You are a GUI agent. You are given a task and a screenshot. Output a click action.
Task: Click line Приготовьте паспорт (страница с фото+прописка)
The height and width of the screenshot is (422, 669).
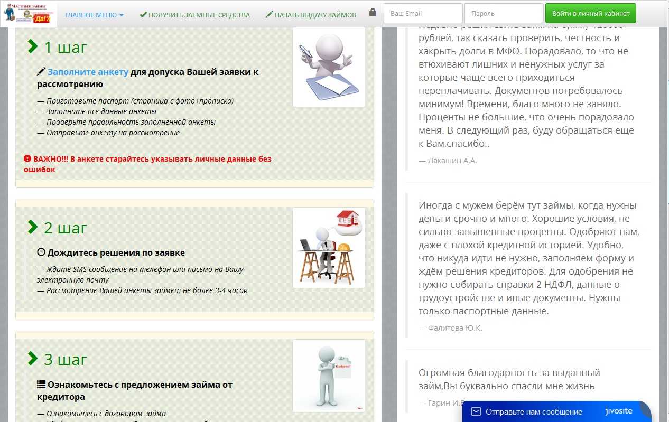coord(135,101)
